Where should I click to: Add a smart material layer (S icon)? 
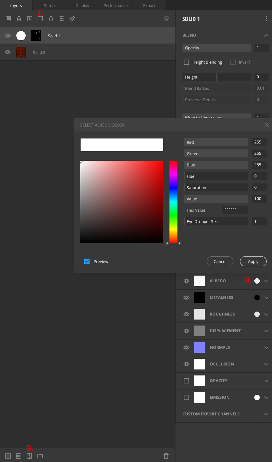point(30,19)
